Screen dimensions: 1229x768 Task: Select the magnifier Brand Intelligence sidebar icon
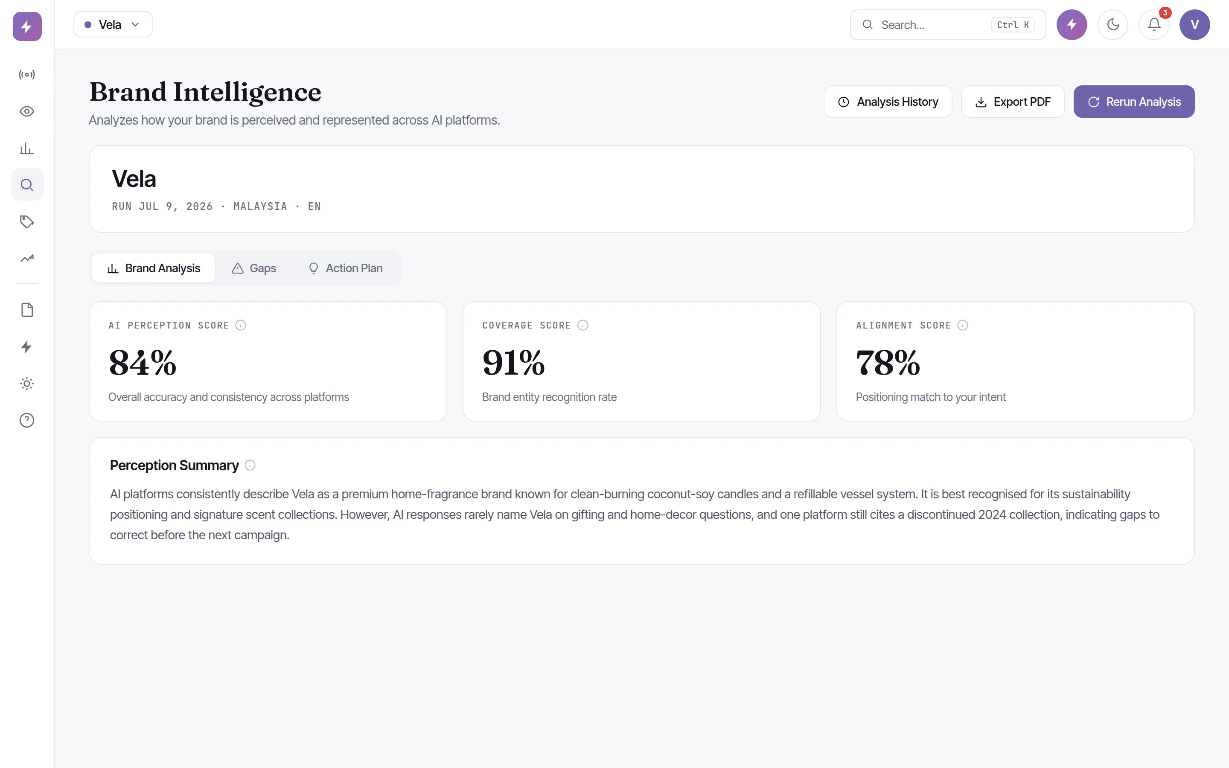pos(27,185)
